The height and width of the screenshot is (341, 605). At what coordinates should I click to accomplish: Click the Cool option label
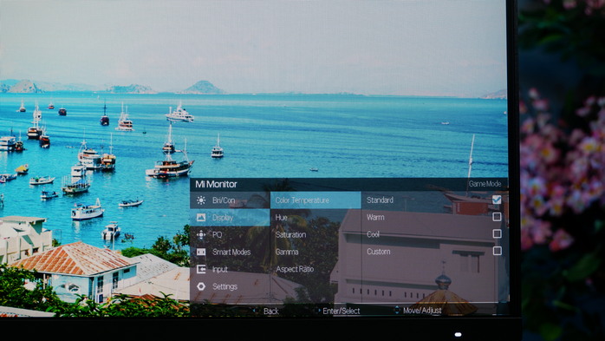pos(373,234)
